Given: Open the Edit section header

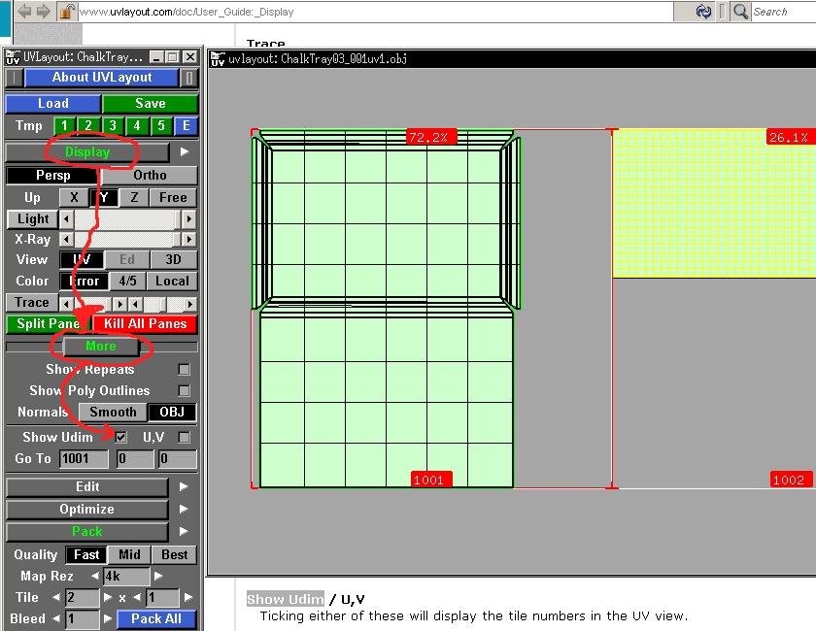Looking at the screenshot, I should click(x=87, y=487).
